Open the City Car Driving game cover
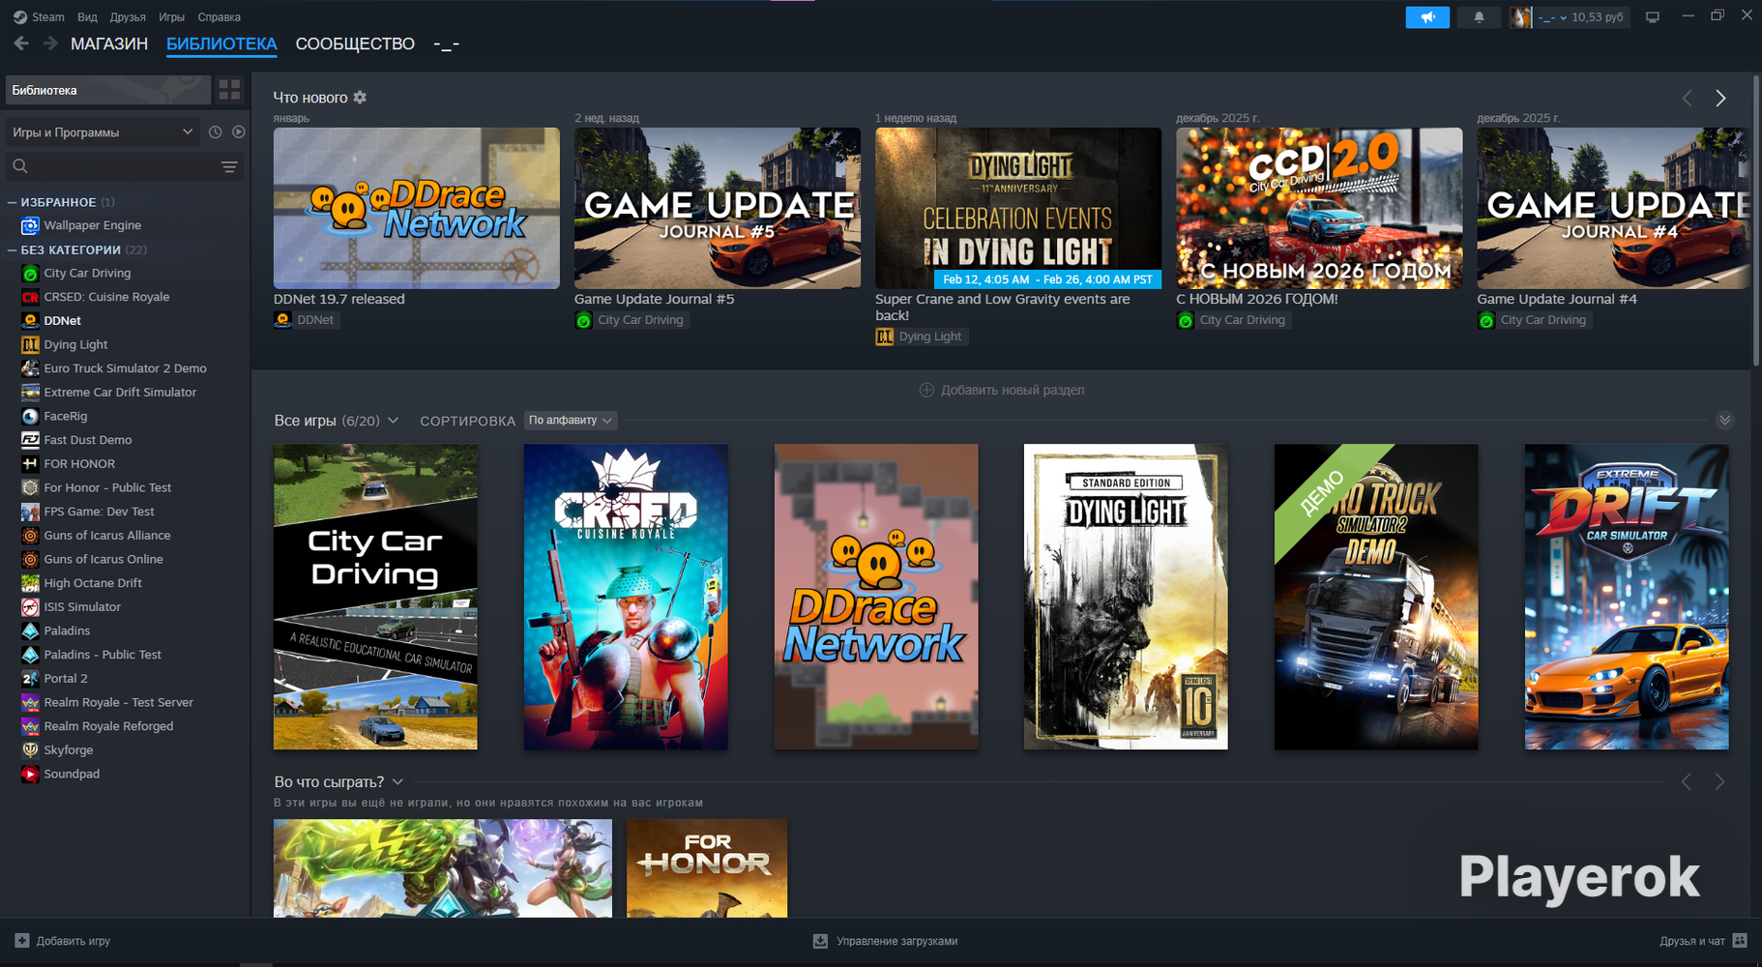1762x967 pixels. (x=375, y=597)
